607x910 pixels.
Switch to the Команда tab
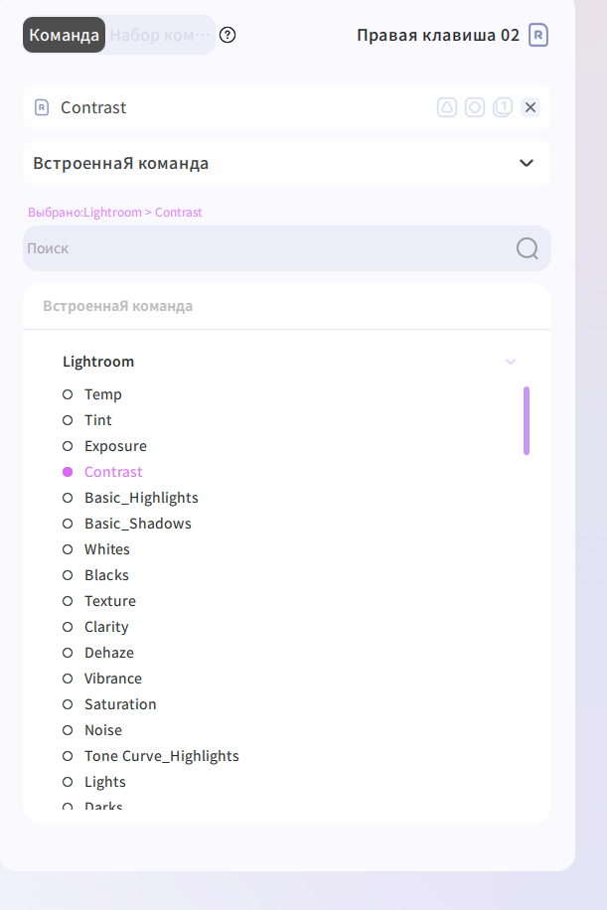[64, 35]
